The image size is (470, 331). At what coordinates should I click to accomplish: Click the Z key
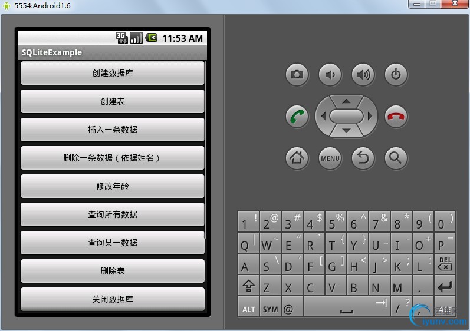tap(270, 286)
